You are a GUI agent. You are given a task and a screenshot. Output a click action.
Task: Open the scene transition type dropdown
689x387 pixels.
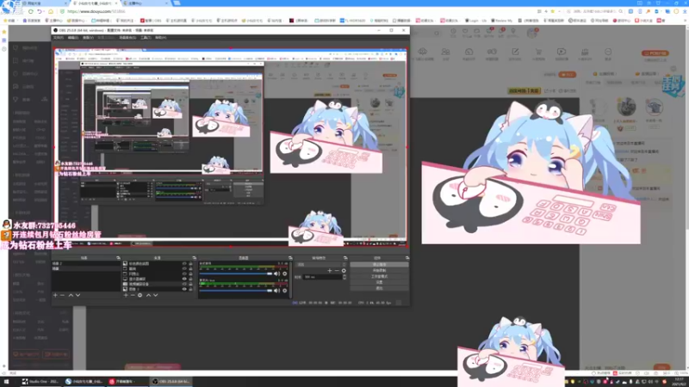321,265
